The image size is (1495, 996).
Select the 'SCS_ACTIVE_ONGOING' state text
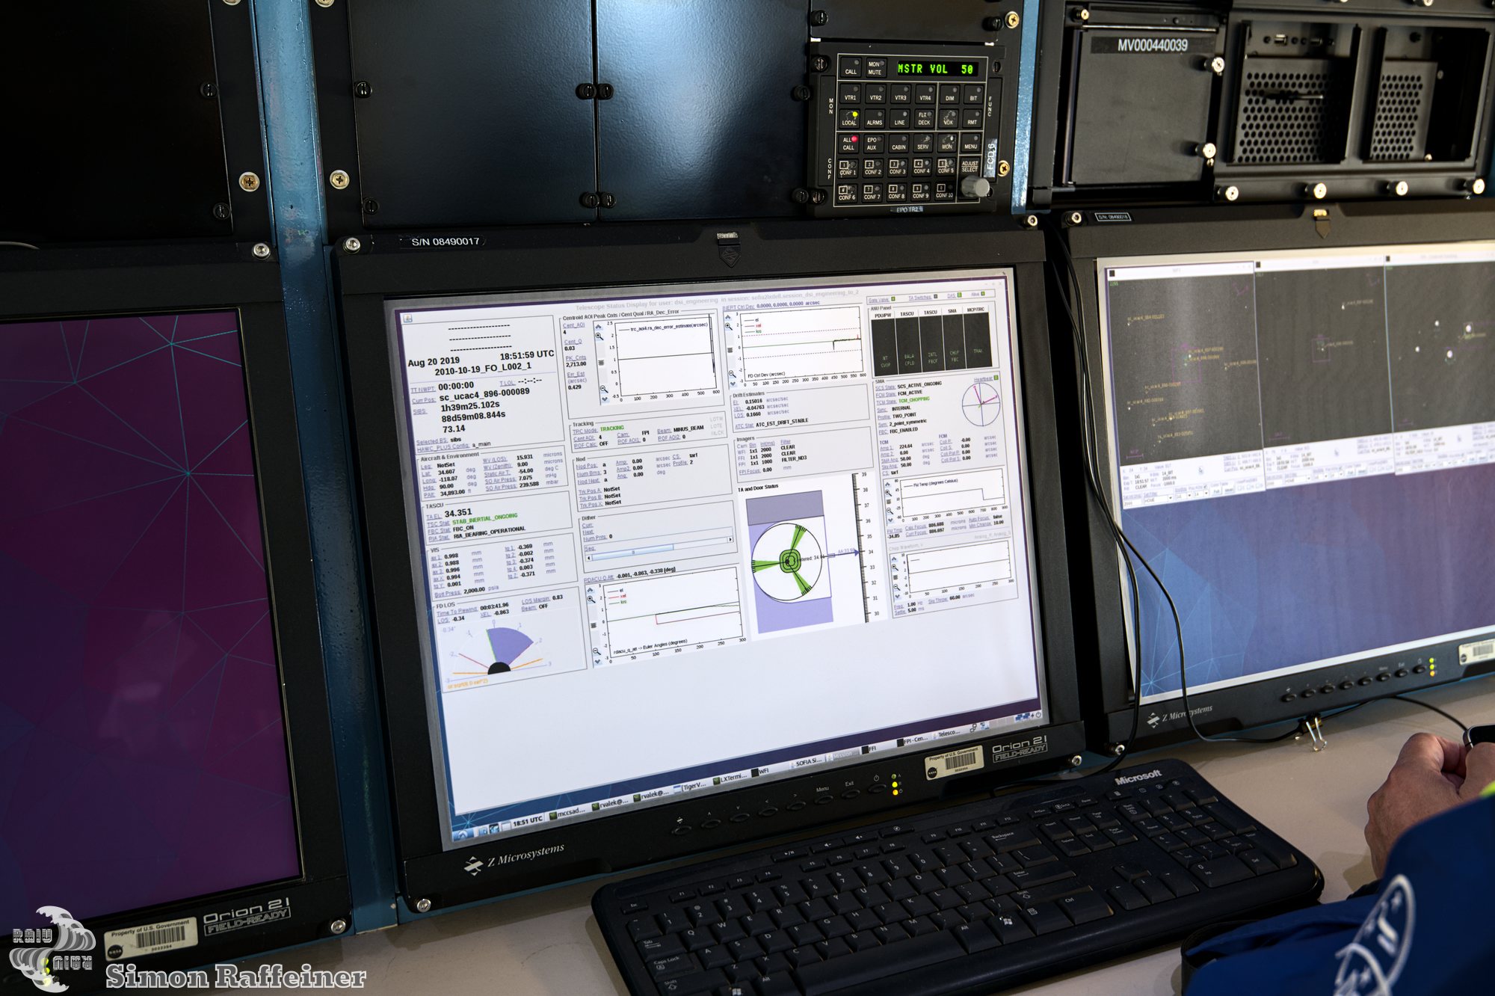click(919, 385)
